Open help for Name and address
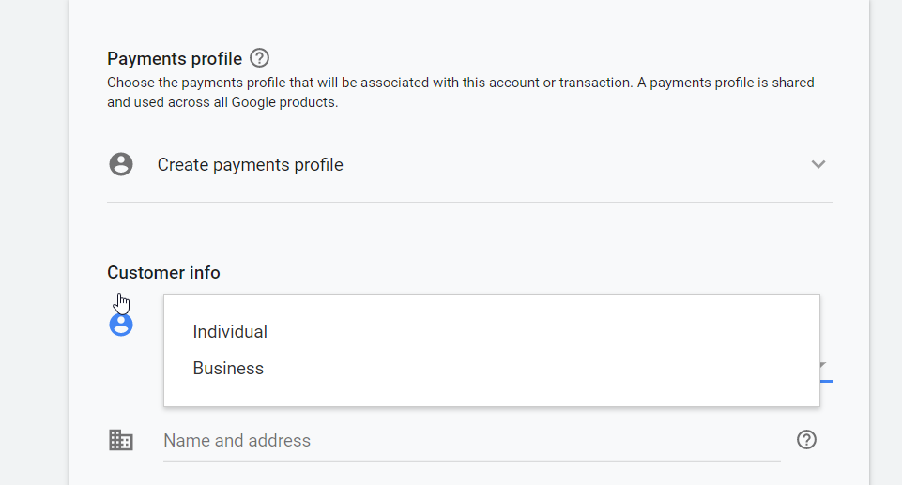The width and height of the screenshot is (902, 485). pos(806,440)
